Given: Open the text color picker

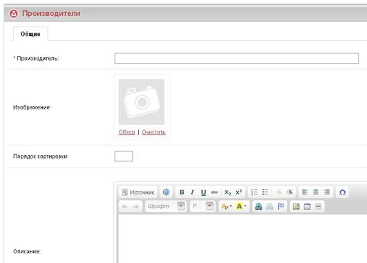Looking at the screenshot, I should coord(226,206).
